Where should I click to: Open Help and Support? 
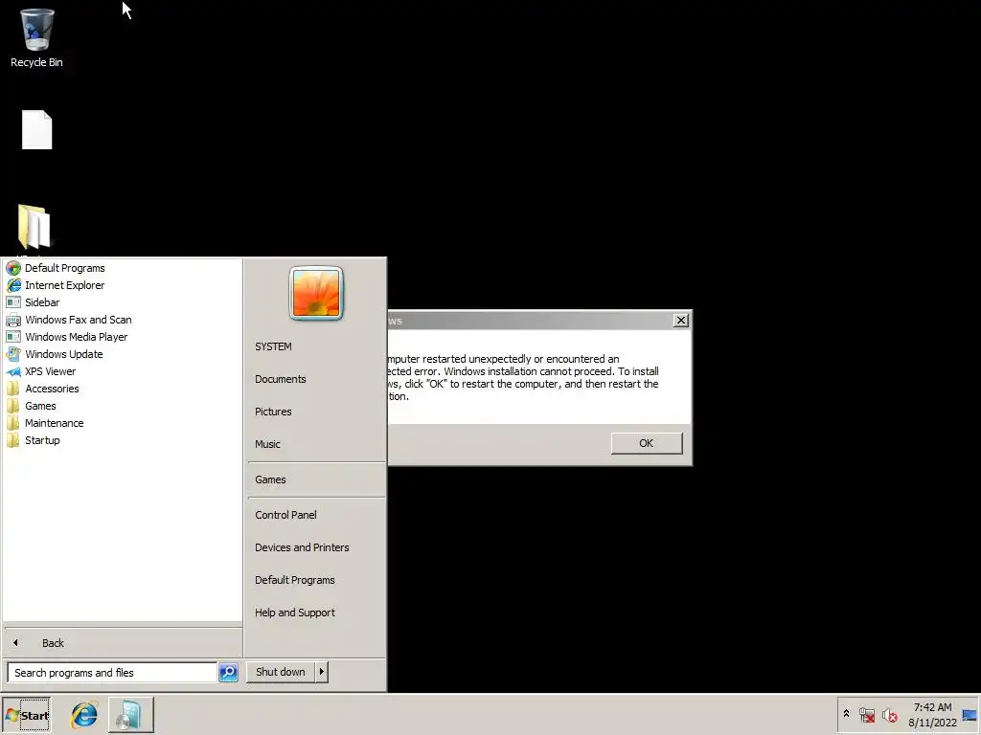(295, 612)
